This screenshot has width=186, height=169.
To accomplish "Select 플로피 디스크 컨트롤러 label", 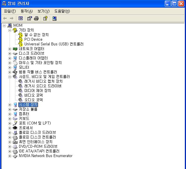I will 37,137.
